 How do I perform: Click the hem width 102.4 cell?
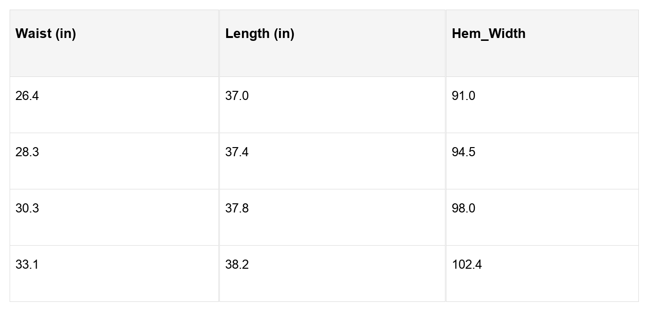click(x=467, y=265)
